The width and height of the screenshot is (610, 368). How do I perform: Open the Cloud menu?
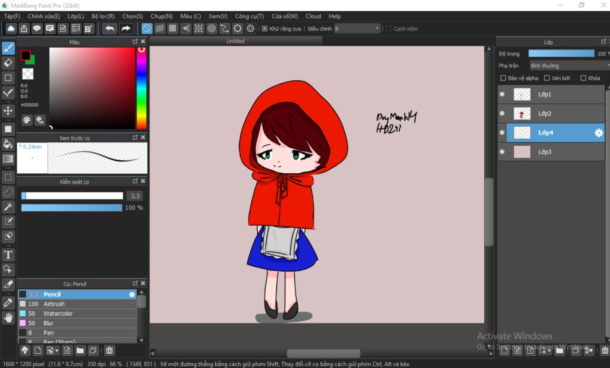313,16
